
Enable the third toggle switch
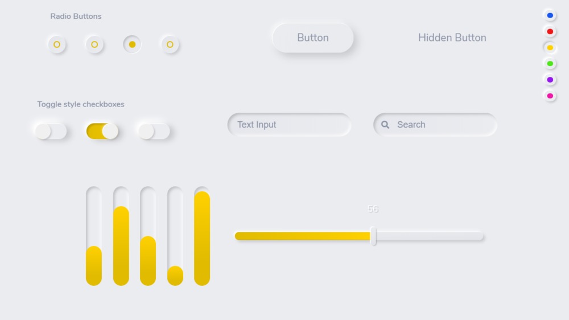point(154,132)
